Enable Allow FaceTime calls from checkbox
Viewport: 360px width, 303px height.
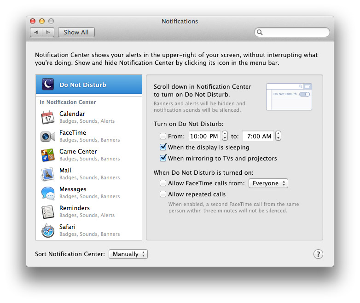click(x=163, y=183)
